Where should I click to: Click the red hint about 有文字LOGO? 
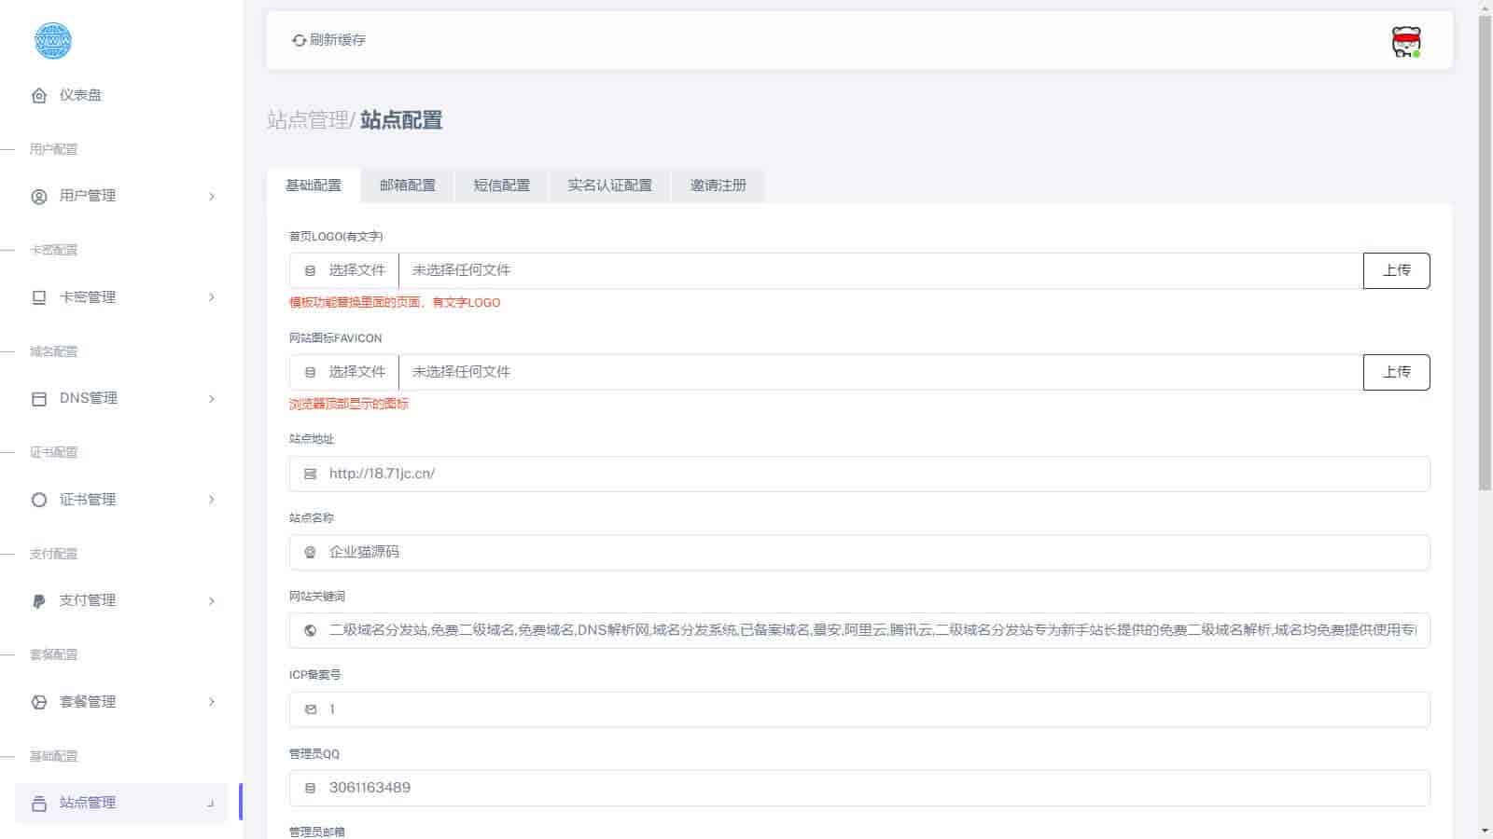tap(395, 302)
